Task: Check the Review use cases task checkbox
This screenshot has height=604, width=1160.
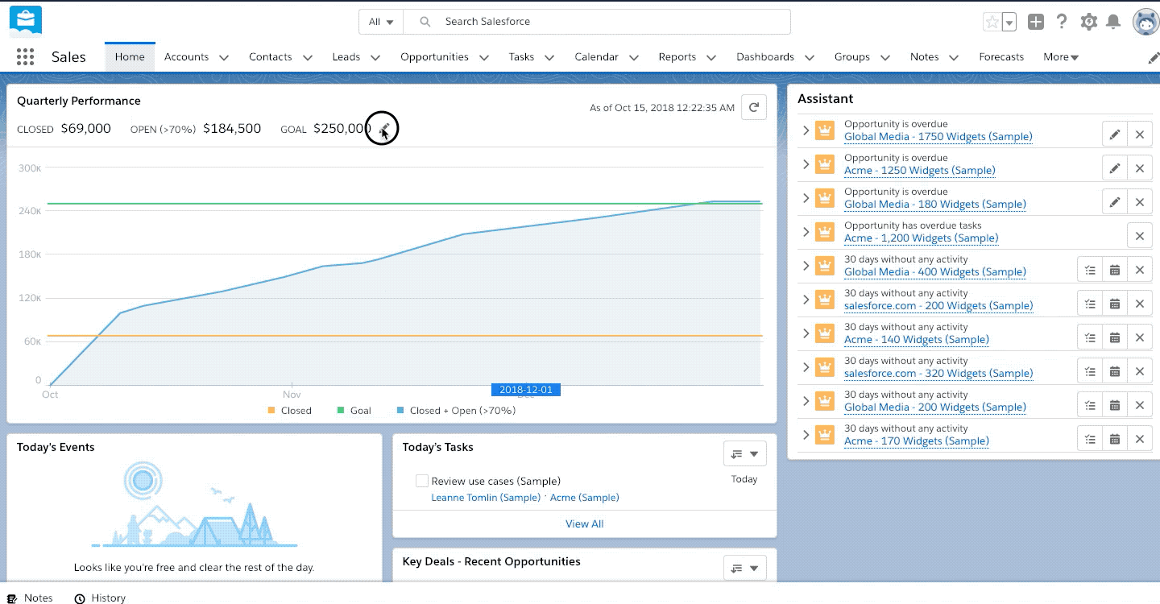Action: pos(421,481)
